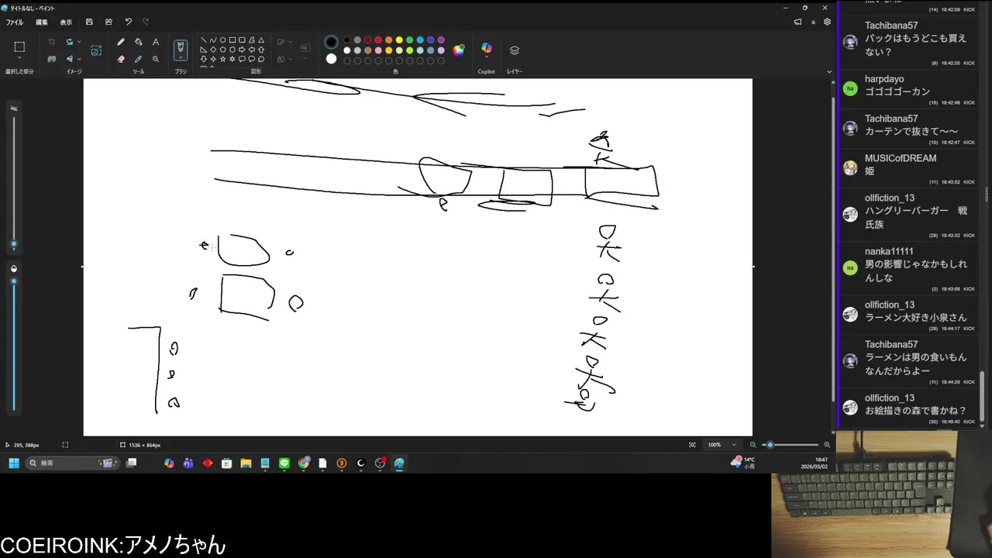Viewport: 992px width, 558px height.
Task: Select the Text tool
Action: click(156, 42)
